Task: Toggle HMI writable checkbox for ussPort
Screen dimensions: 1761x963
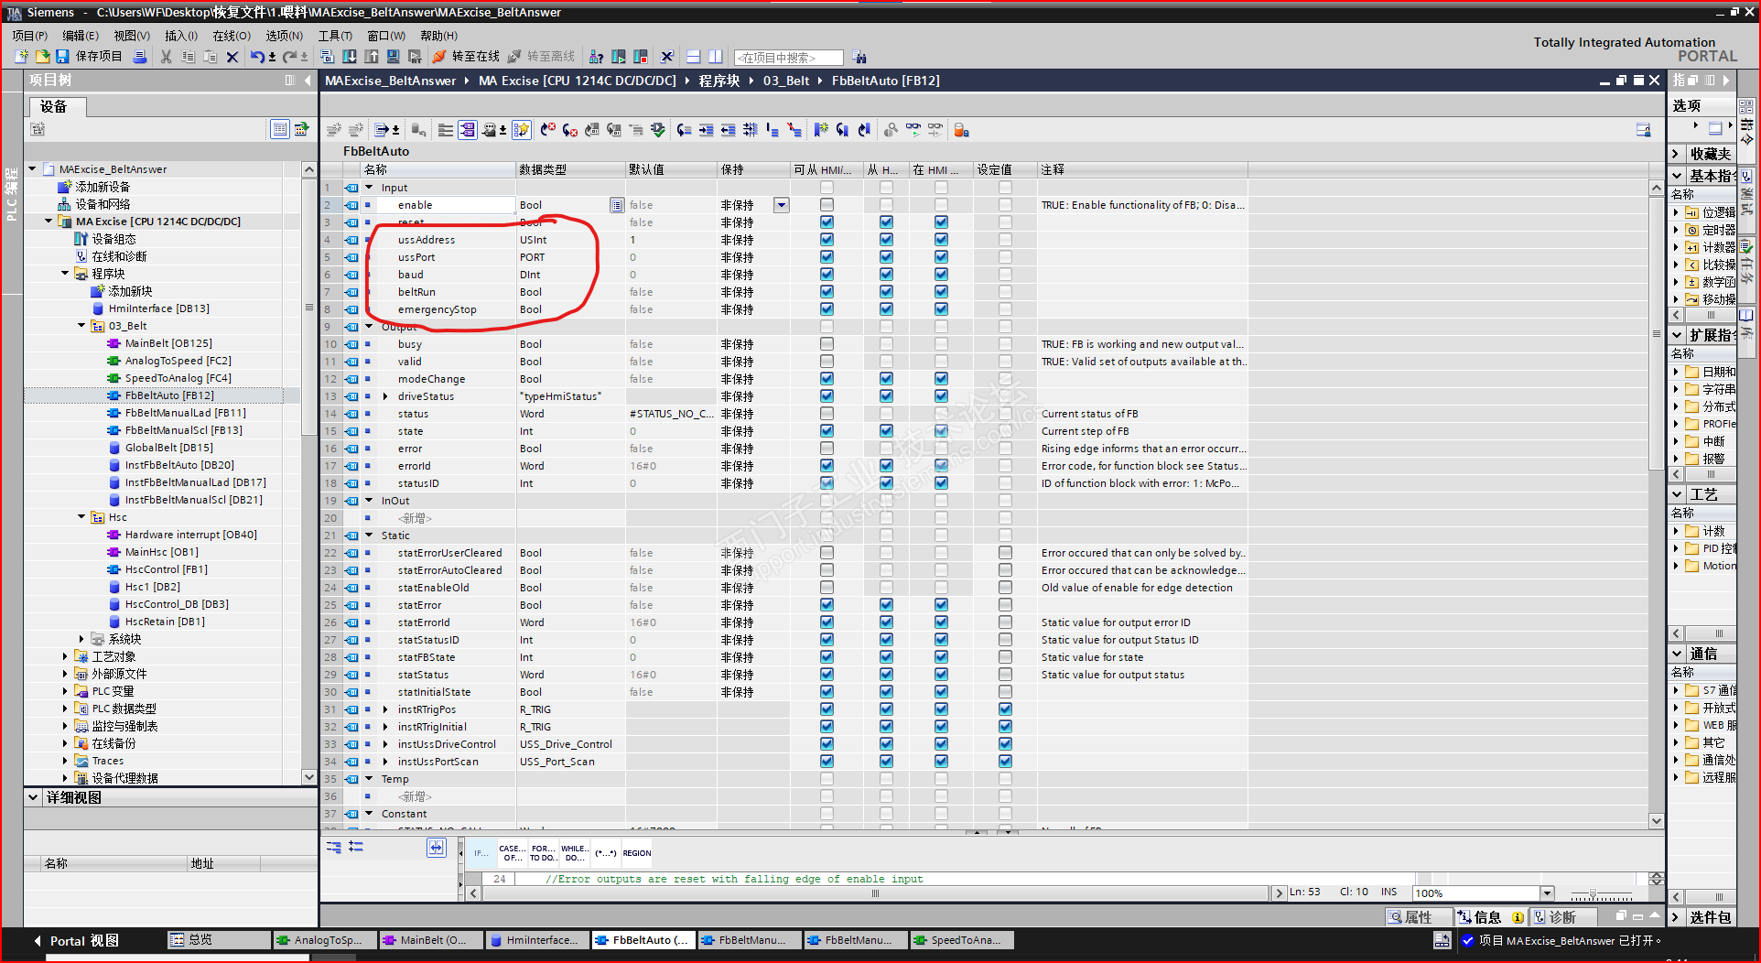Action: tap(886, 257)
